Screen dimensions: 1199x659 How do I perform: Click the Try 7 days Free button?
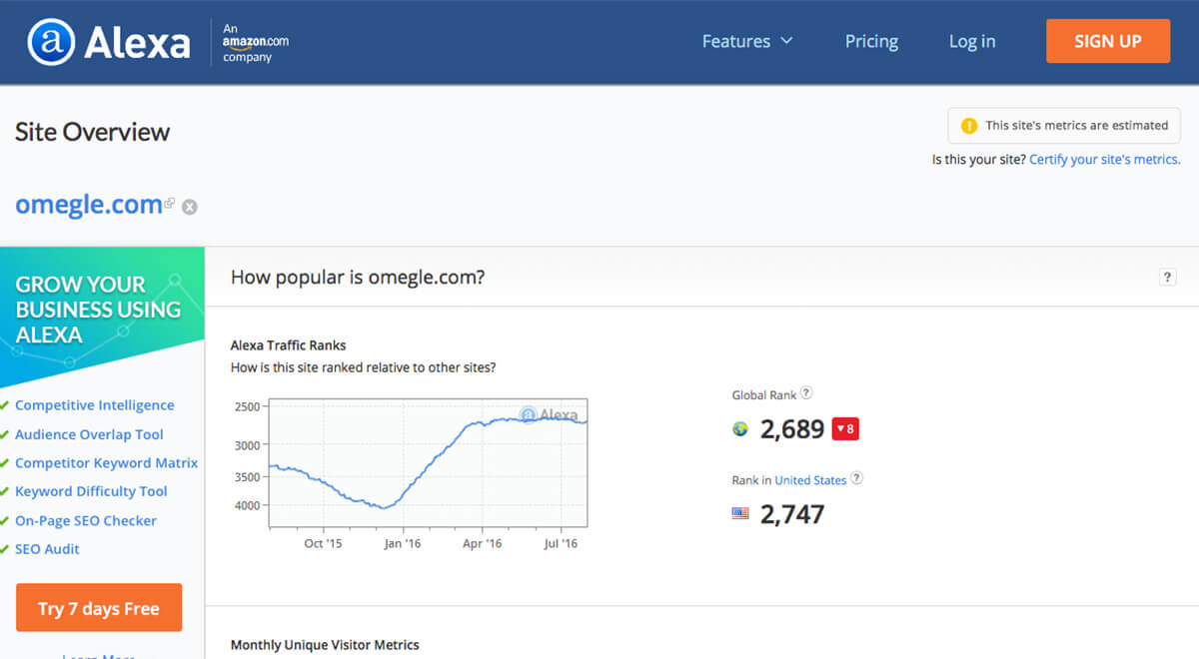coord(99,608)
